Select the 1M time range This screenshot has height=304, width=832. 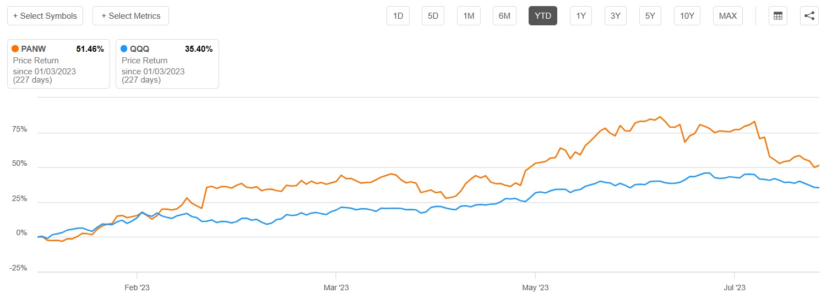[469, 16]
